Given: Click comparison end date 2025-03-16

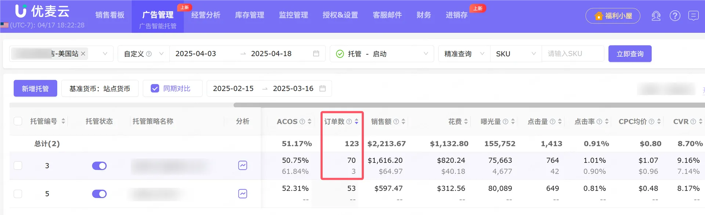Looking at the screenshot, I should pos(293,89).
